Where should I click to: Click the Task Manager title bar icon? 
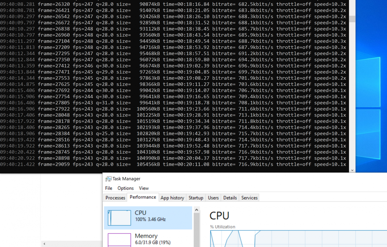click(x=108, y=179)
